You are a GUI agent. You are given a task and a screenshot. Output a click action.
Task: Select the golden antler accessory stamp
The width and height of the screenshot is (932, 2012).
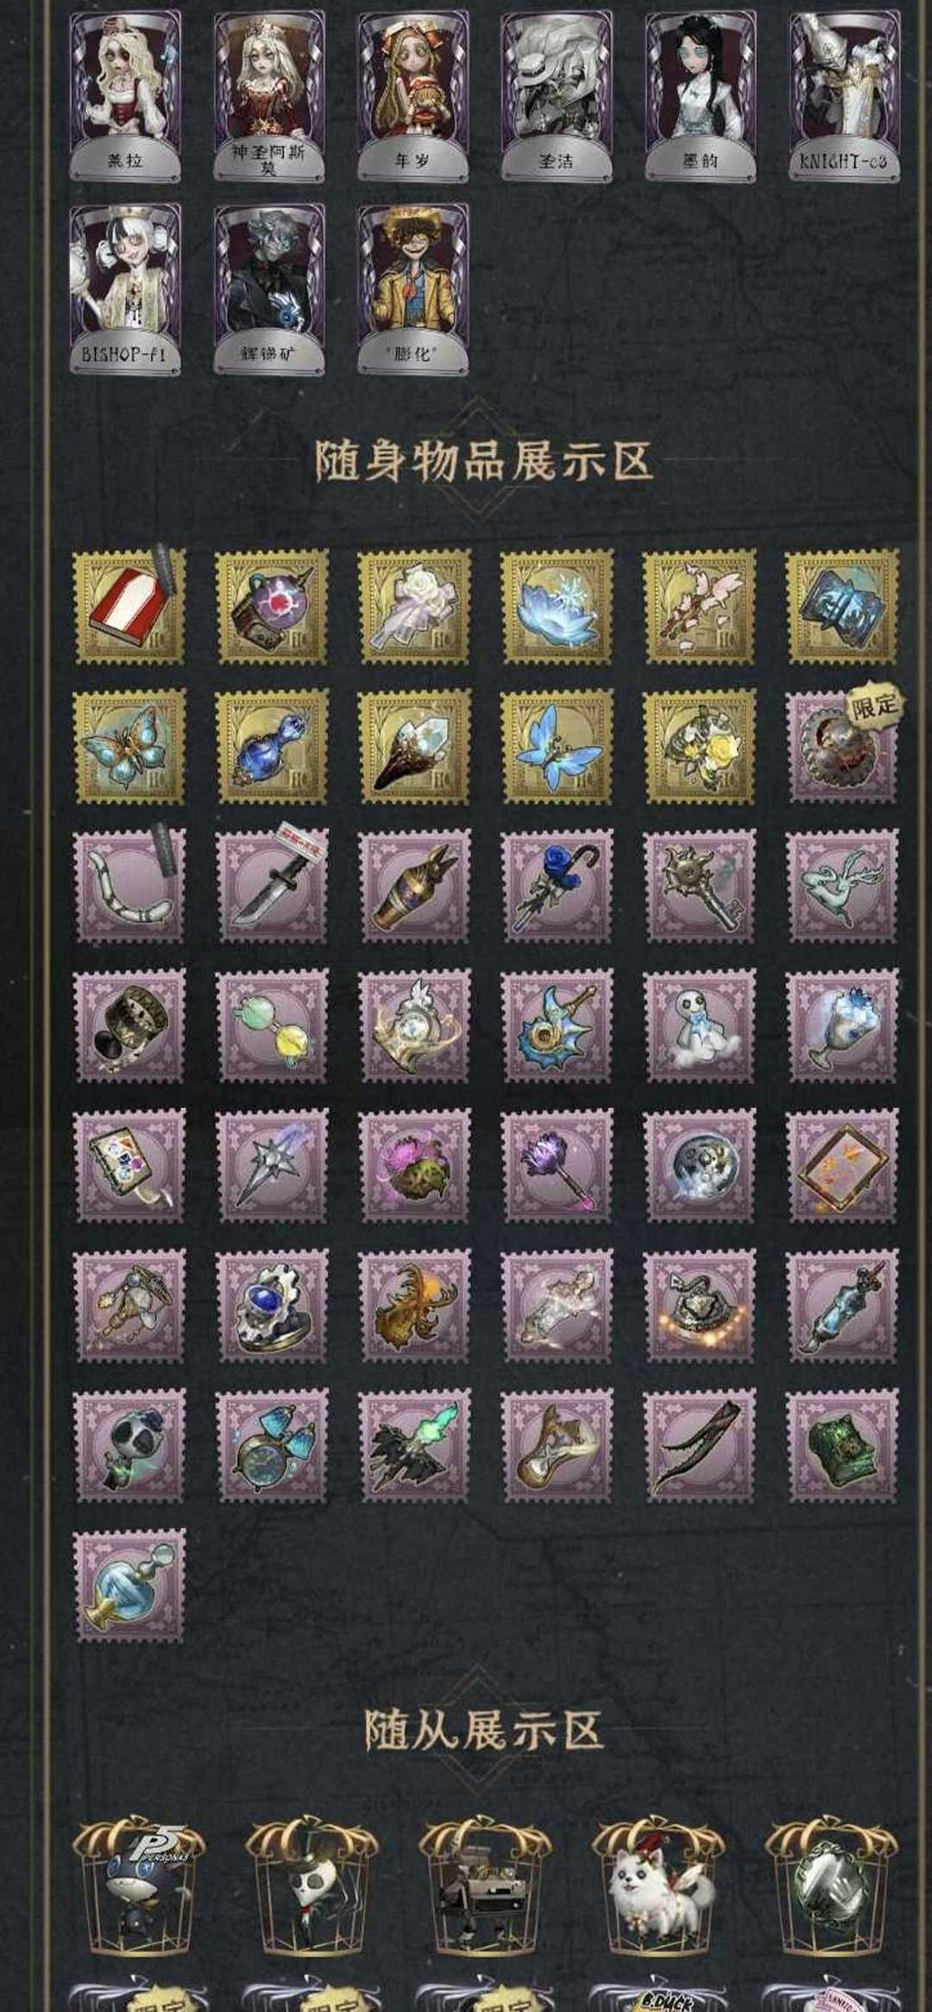coord(415,1305)
